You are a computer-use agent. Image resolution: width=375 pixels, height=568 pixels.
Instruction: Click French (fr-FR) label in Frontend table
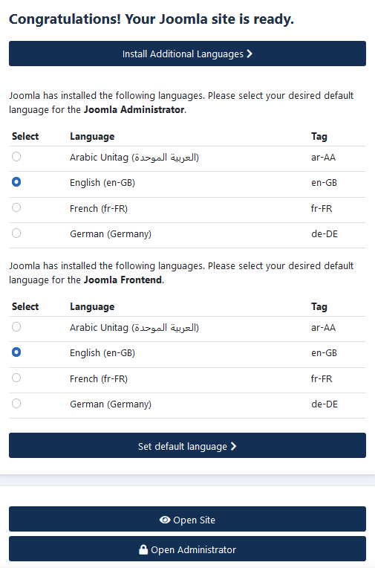click(x=99, y=379)
